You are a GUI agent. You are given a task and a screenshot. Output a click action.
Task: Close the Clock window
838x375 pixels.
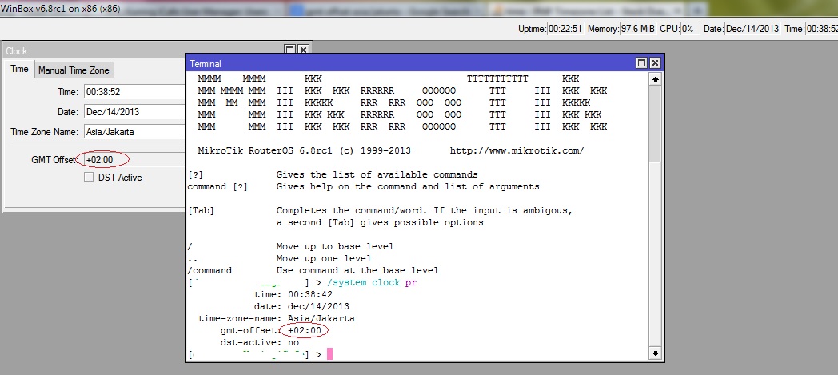pos(303,50)
